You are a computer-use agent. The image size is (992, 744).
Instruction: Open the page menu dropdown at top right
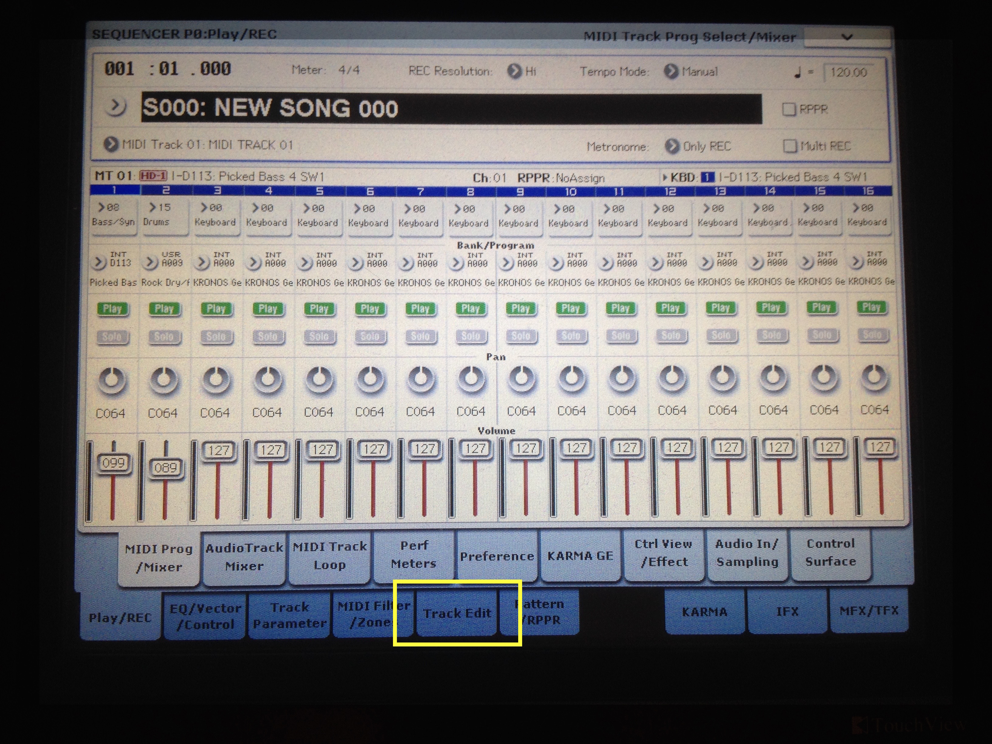pyautogui.click(x=847, y=37)
